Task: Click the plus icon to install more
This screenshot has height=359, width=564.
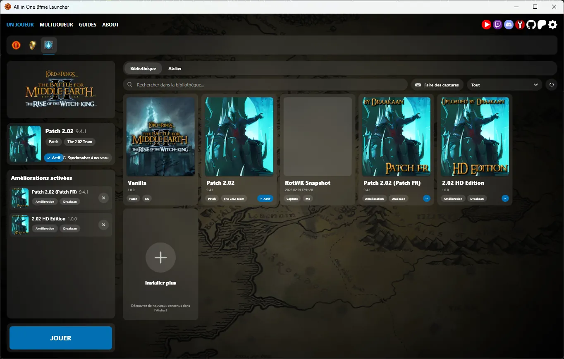Action: (160, 258)
